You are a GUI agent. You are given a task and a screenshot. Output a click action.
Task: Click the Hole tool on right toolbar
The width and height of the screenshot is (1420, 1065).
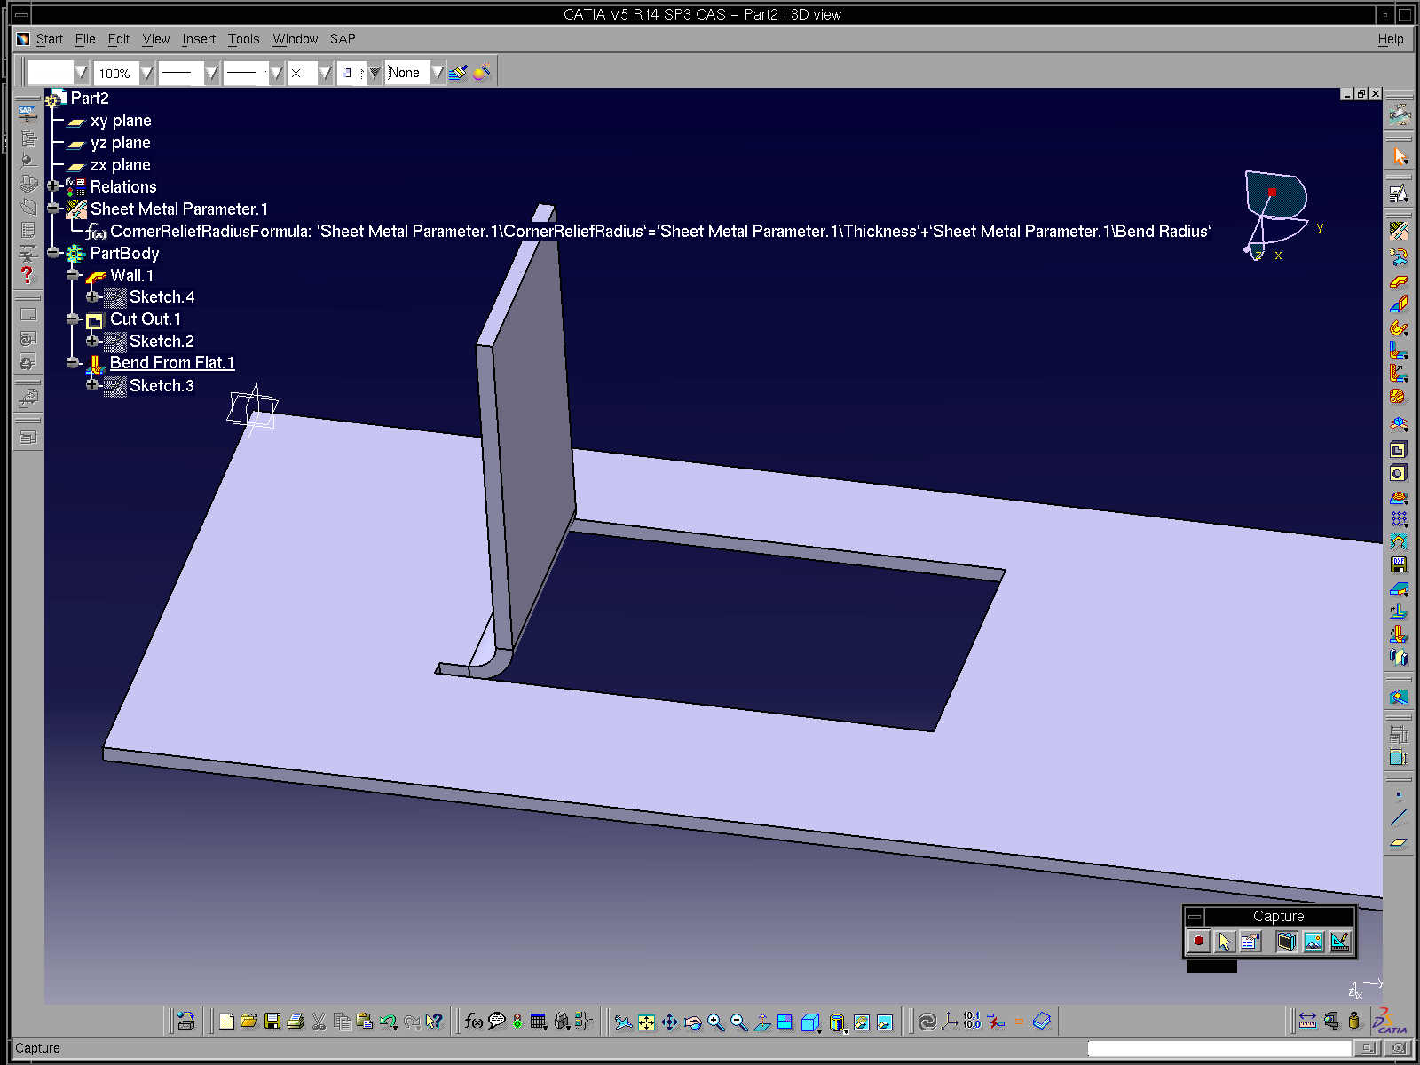click(1399, 473)
